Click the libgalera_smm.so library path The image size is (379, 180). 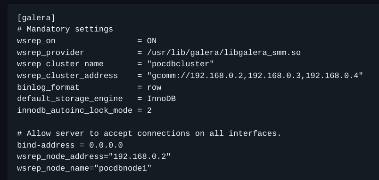point(224,53)
